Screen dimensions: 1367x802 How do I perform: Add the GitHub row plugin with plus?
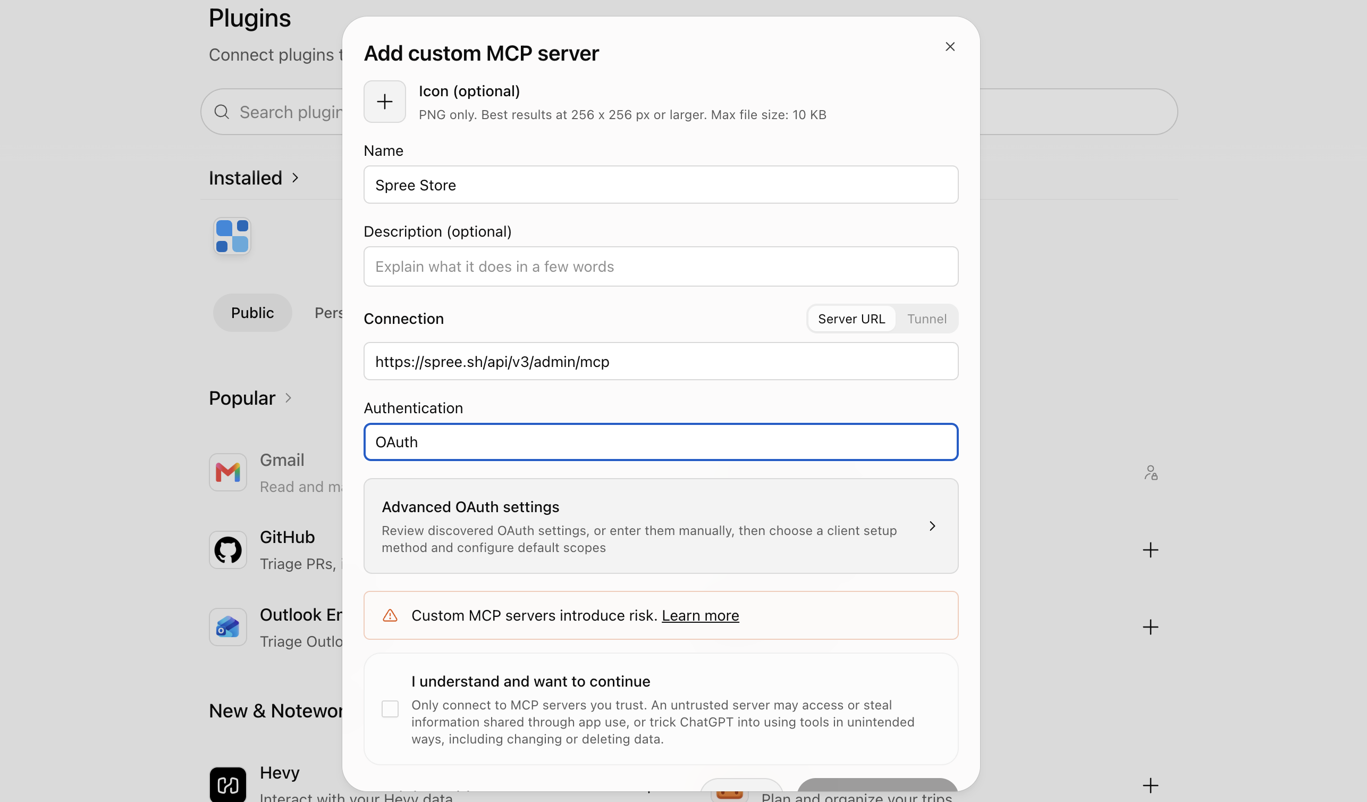click(1150, 550)
